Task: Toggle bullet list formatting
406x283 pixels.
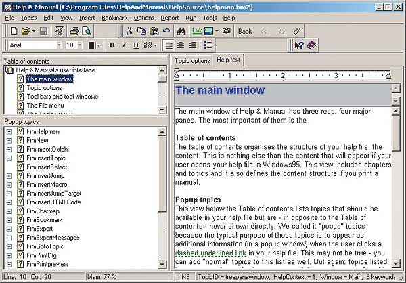Action: 208,45
